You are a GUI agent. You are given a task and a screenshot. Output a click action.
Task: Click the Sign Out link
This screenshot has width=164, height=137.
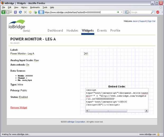tap(152, 21)
